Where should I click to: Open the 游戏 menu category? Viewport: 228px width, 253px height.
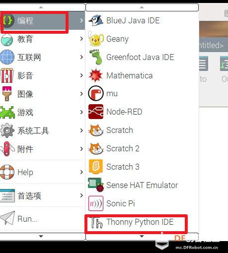point(42,112)
